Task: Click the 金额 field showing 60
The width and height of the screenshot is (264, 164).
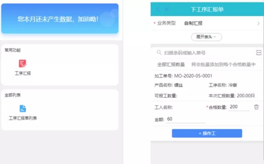Action: [185, 119]
